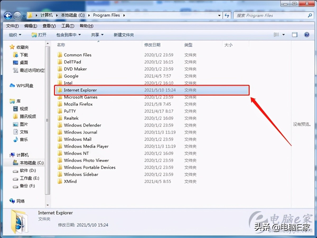The image size is (317, 238).
Task: Click the Realtek folder icon
Action: (60, 118)
